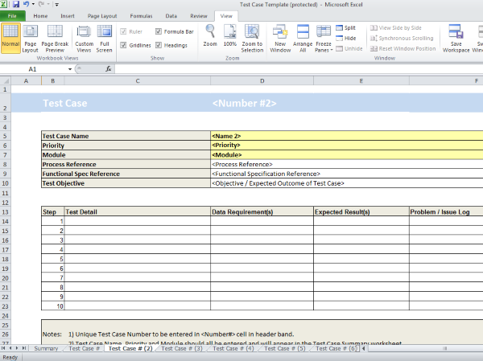Switch to Page Layout view
The height and width of the screenshot is (361, 483).
31,38
